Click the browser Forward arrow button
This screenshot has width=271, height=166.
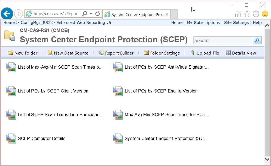[18, 14]
